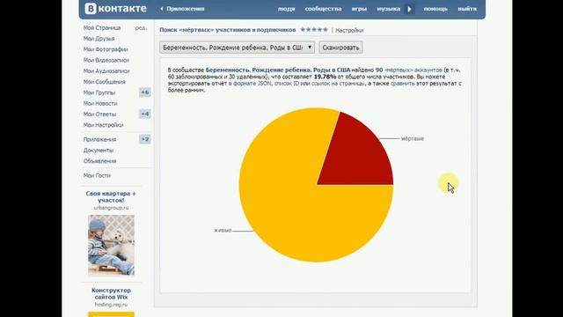This screenshot has width=563, height=317.
Task: Open люди in top navigation
Action: (286, 9)
